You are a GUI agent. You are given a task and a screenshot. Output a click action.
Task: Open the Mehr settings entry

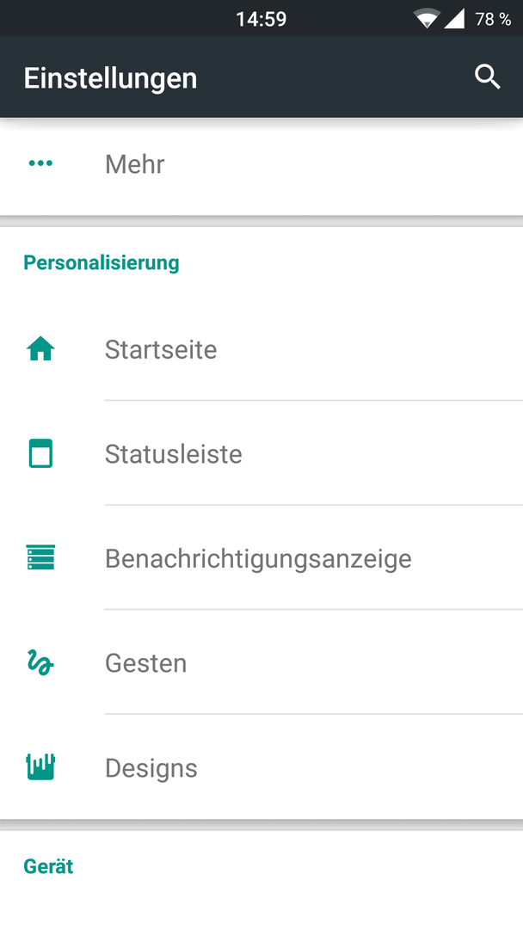(x=261, y=163)
